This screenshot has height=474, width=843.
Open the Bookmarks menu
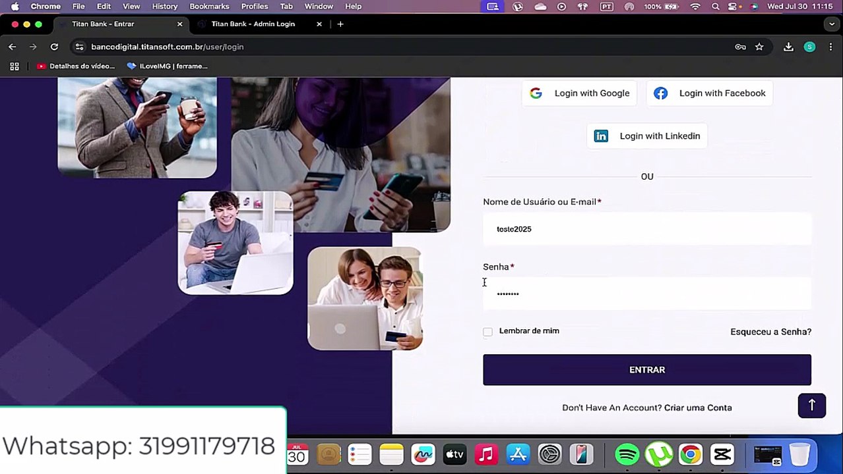tap(209, 7)
